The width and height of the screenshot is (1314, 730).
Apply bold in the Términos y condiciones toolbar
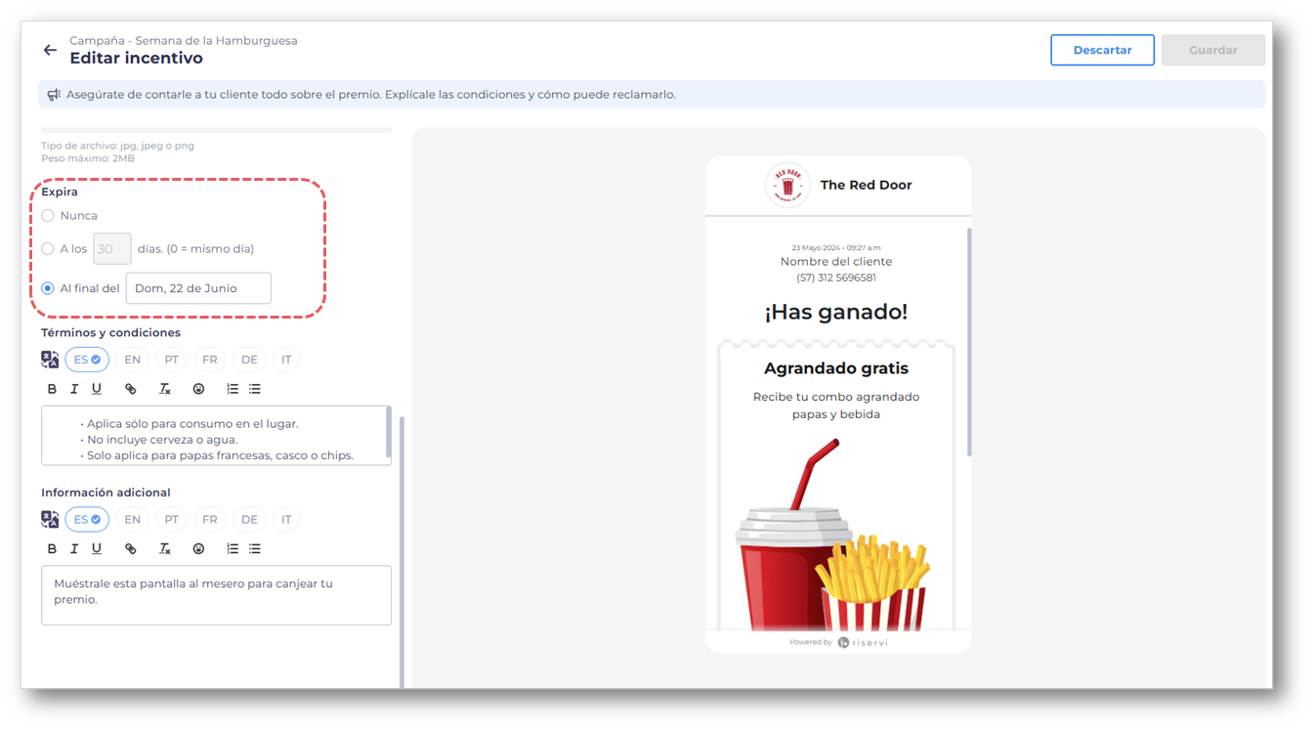point(52,389)
